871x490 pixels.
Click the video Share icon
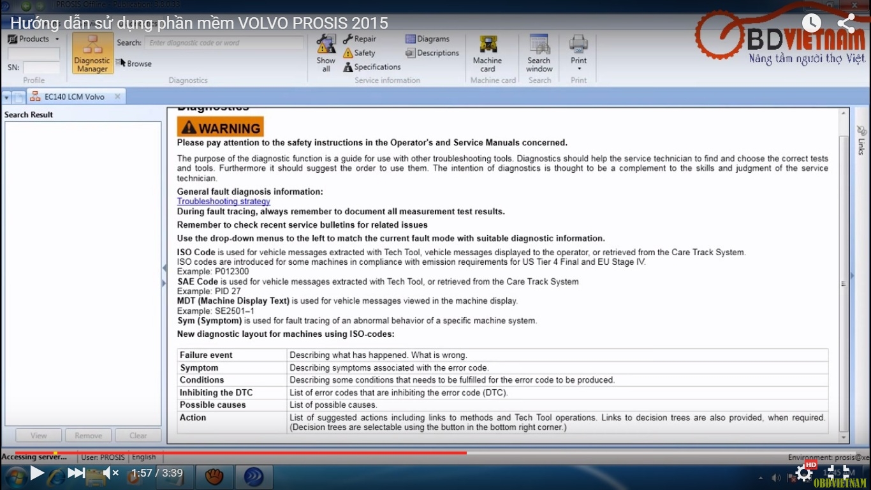(846, 23)
